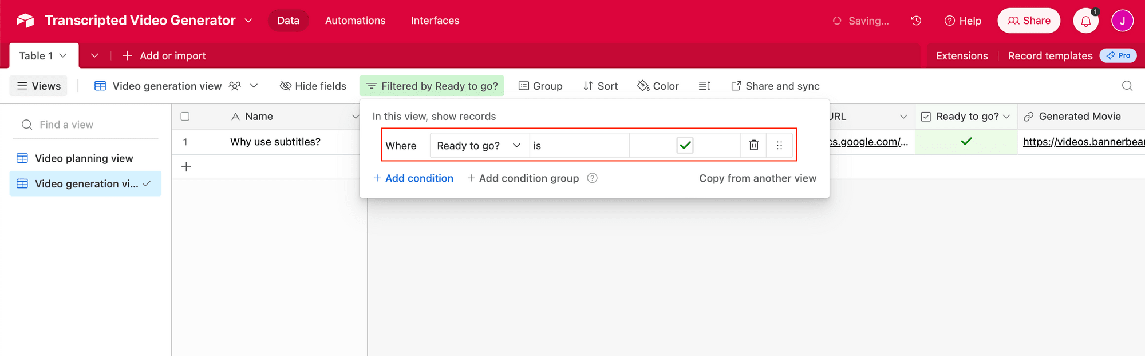This screenshot has width=1145, height=356.
Task: Select the Table 1 tab
Action: (x=44, y=55)
